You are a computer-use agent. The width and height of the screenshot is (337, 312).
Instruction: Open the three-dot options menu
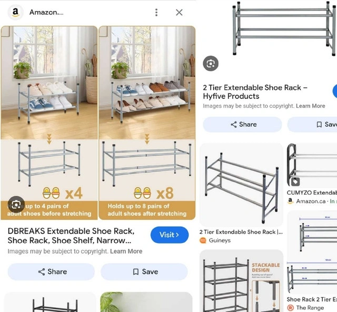pyautogui.click(x=156, y=13)
